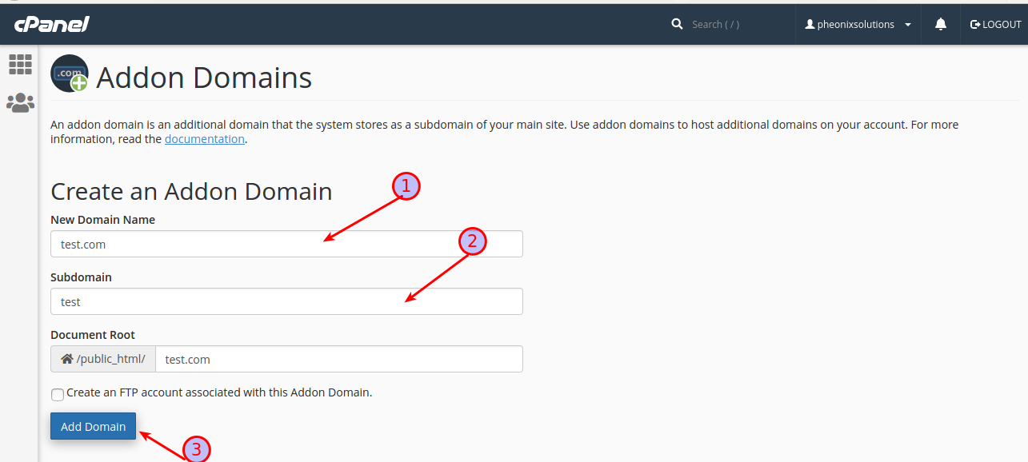Open the documentation link

(205, 139)
